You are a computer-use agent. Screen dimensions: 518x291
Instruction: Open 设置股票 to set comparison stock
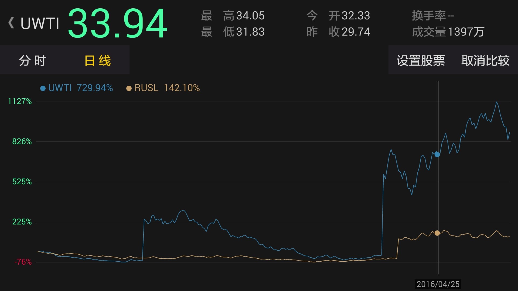click(421, 60)
